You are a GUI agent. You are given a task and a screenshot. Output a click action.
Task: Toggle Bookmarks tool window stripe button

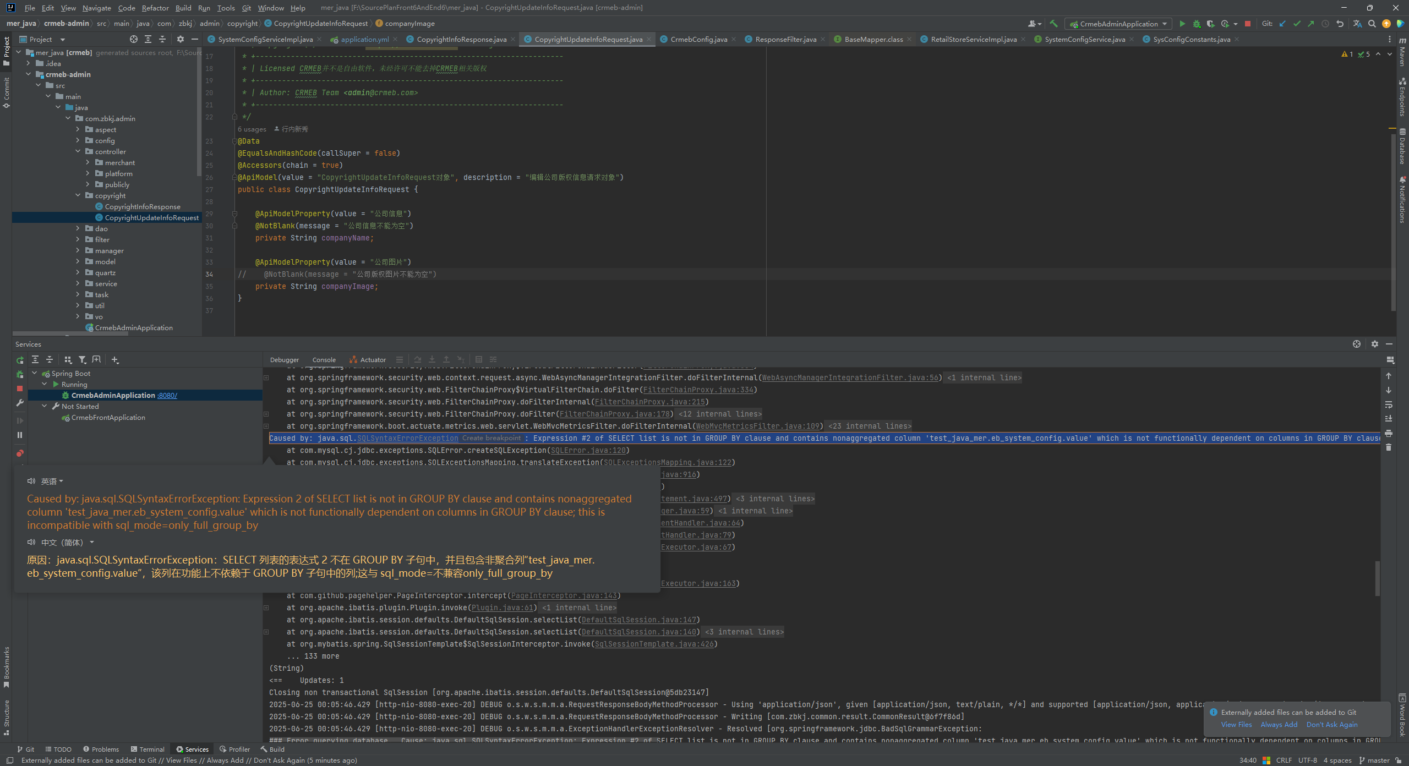click(6, 667)
